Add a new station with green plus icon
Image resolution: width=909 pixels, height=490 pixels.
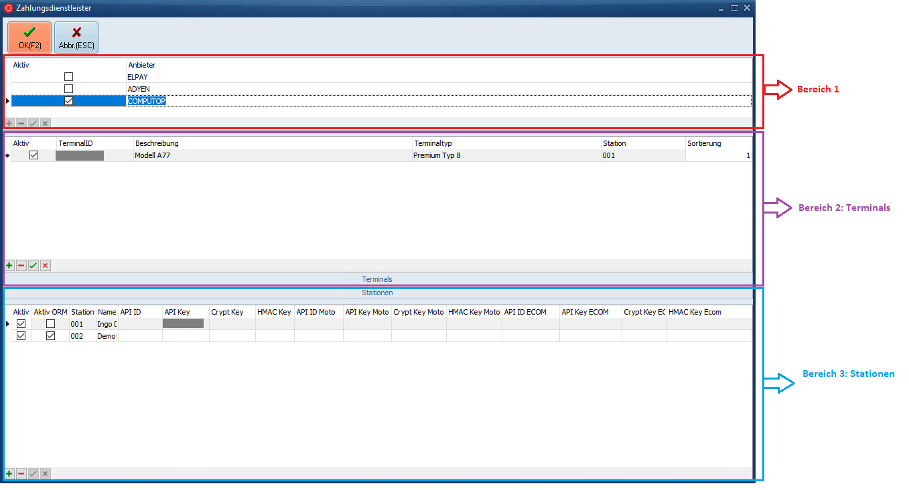click(x=9, y=474)
